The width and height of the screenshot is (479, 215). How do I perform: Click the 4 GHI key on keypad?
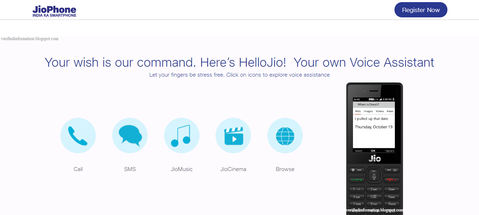[357, 197]
